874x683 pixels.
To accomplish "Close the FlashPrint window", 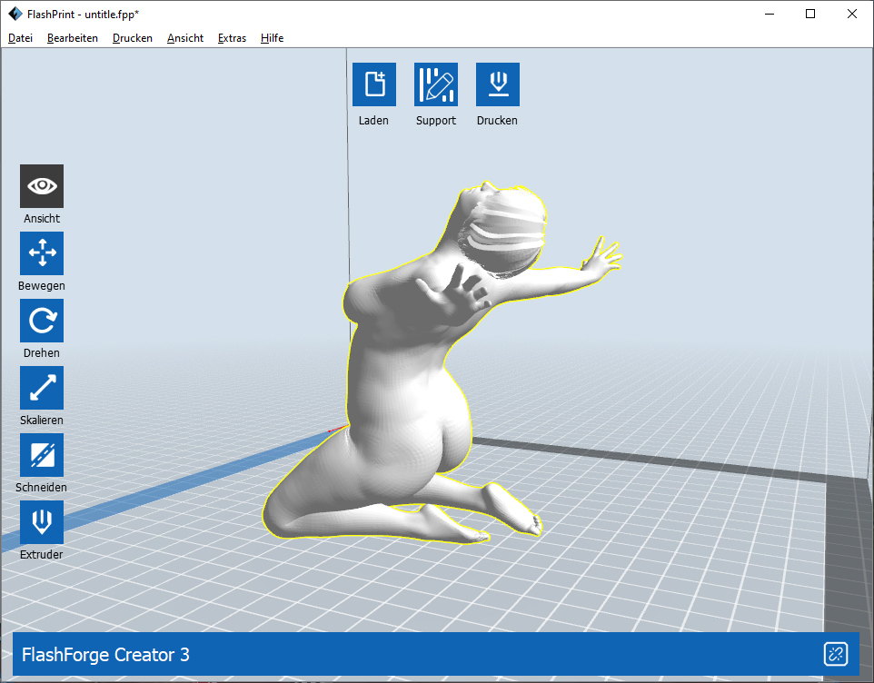I will [851, 14].
